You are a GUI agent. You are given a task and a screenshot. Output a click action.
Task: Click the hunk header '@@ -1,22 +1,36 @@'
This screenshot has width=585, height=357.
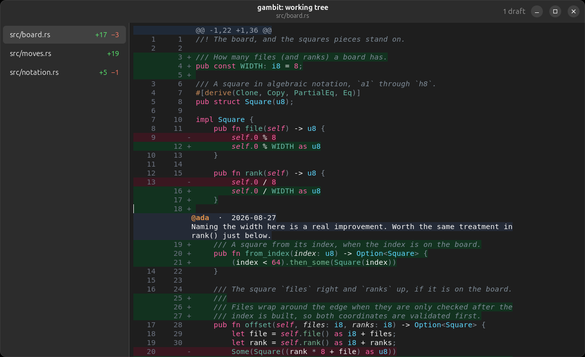point(234,30)
